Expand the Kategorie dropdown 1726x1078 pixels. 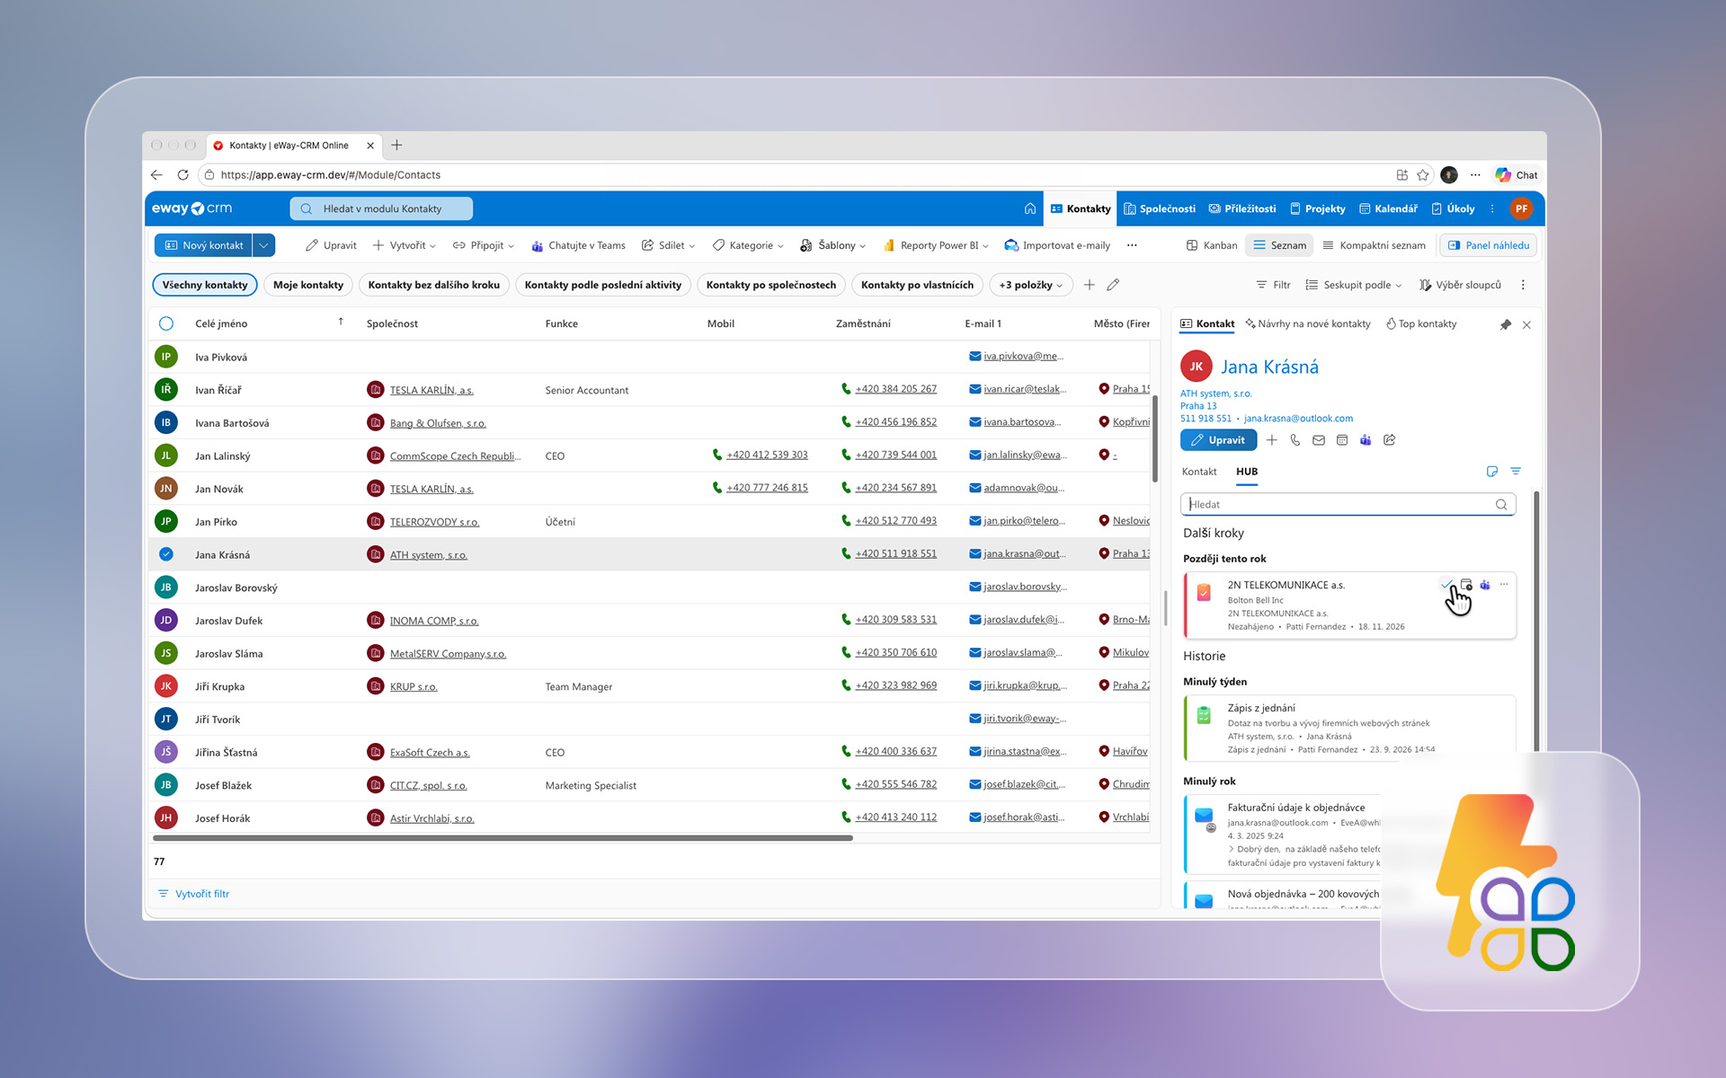(748, 245)
